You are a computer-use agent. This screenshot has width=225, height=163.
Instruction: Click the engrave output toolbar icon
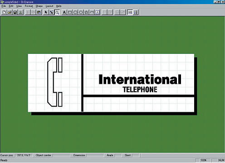tap(20, 12)
